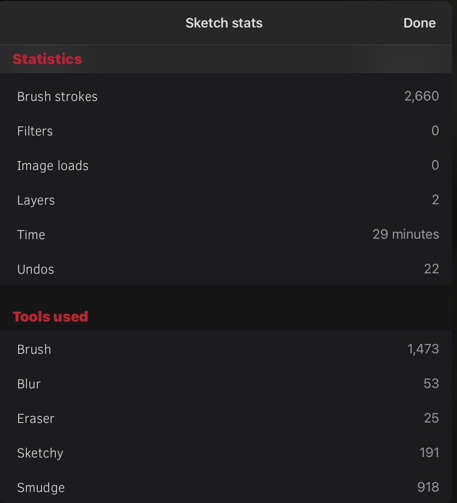Click the Sketch stats title

coord(224,23)
